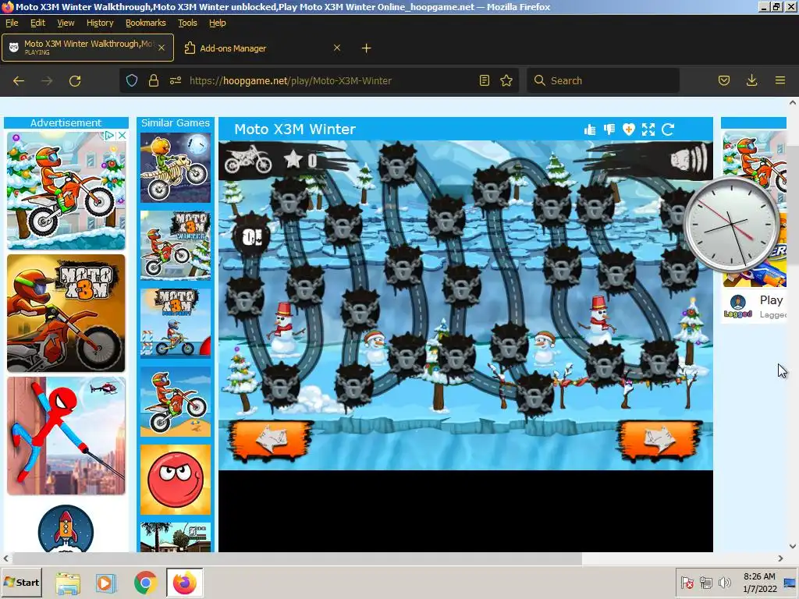The image size is (799, 599).
Task: Close the Add-ons Manager tab
Action: point(337,48)
